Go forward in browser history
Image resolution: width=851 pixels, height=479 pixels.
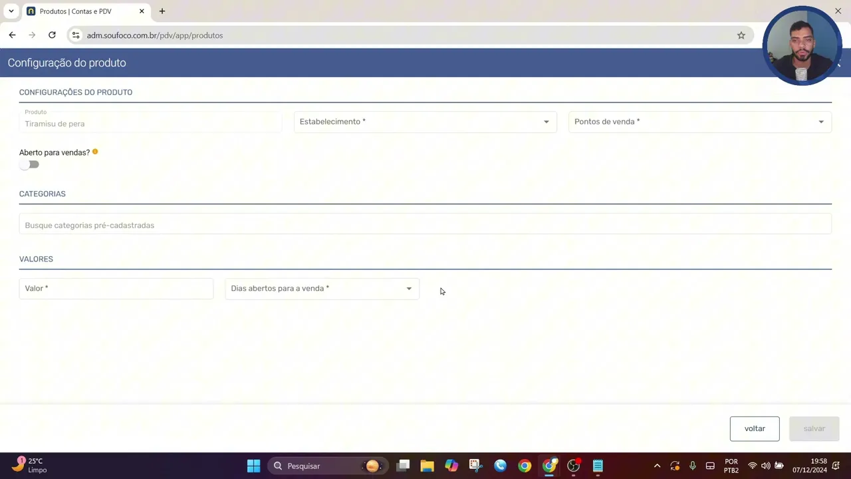[32, 35]
